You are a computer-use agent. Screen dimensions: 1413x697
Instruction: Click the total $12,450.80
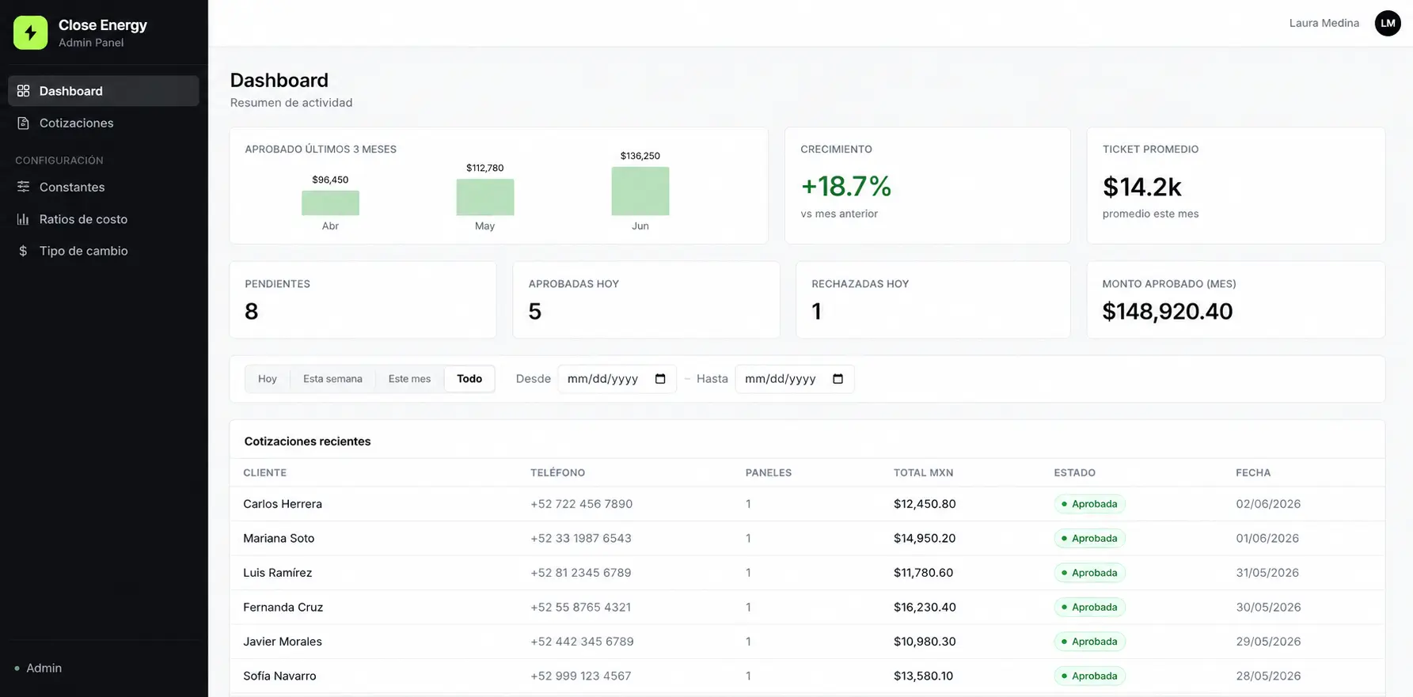tap(925, 504)
